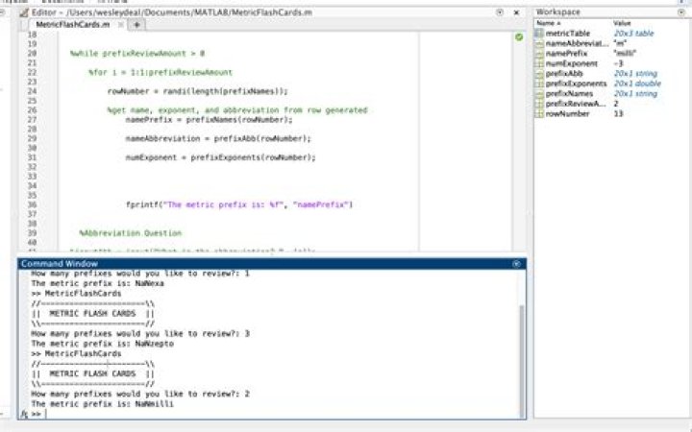Click the green code analyzer status indicator
The image size is (692, 432).
coord(519,37)
